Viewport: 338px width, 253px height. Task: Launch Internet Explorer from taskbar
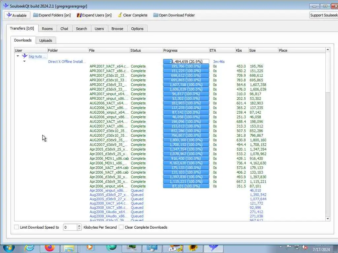click(x=29, y=248)
